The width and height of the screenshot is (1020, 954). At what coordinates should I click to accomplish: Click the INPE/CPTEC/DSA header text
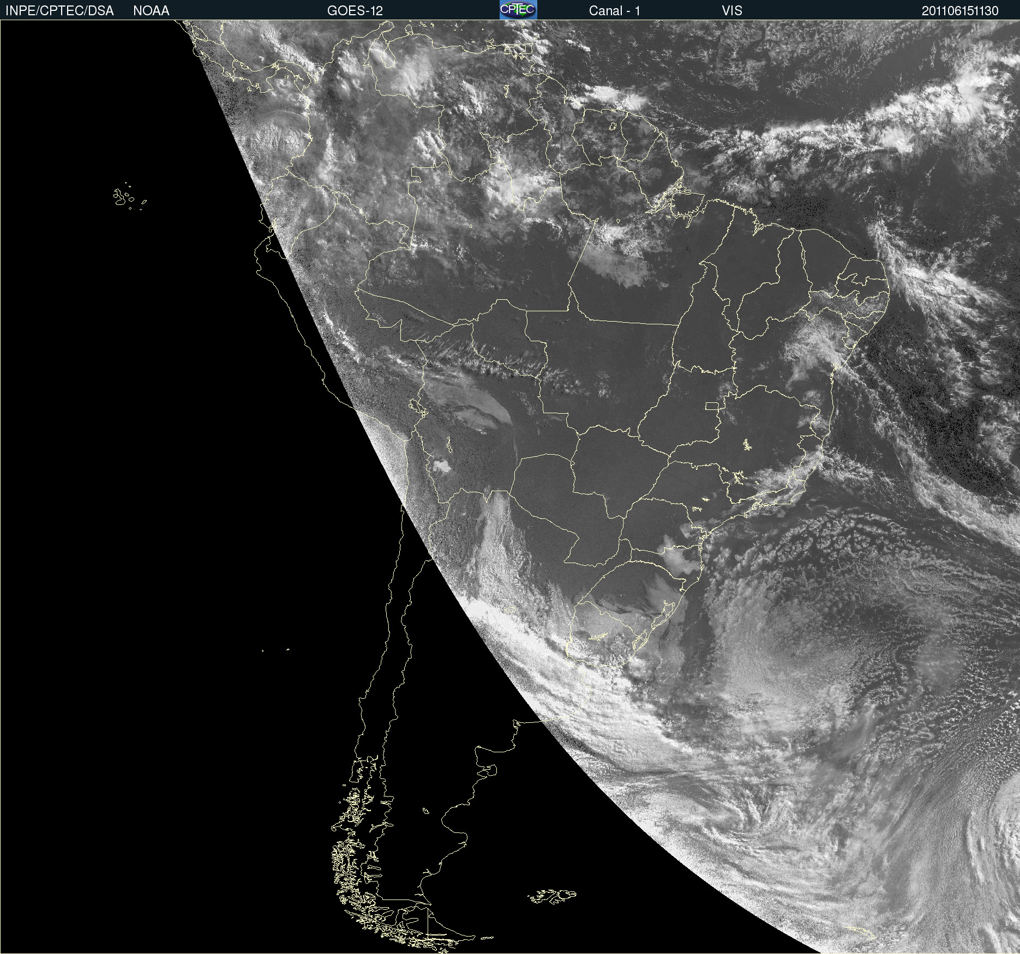59,11
